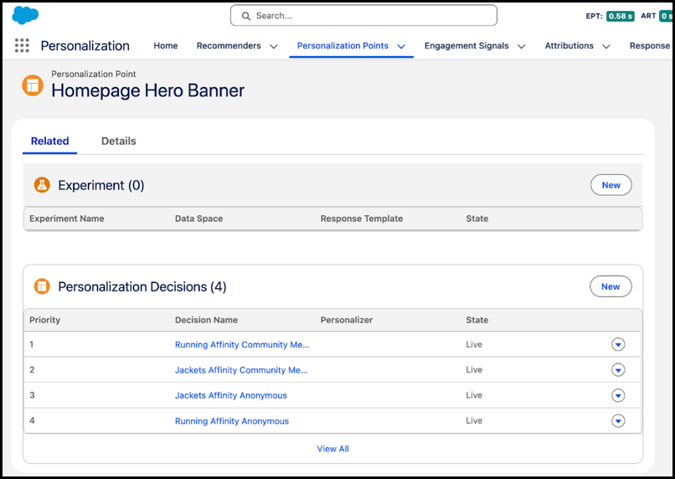The width and height of the screenshot is (675, 479).
Task: Click New in Personalization Decisions section
Action: click(x=611, y=286)
